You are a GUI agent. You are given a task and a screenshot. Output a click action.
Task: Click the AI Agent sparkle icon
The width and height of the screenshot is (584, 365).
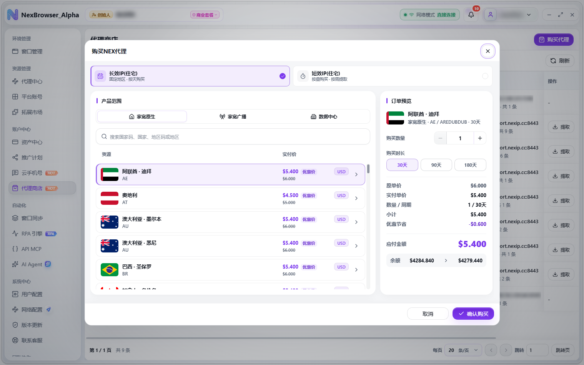(15, 264)
